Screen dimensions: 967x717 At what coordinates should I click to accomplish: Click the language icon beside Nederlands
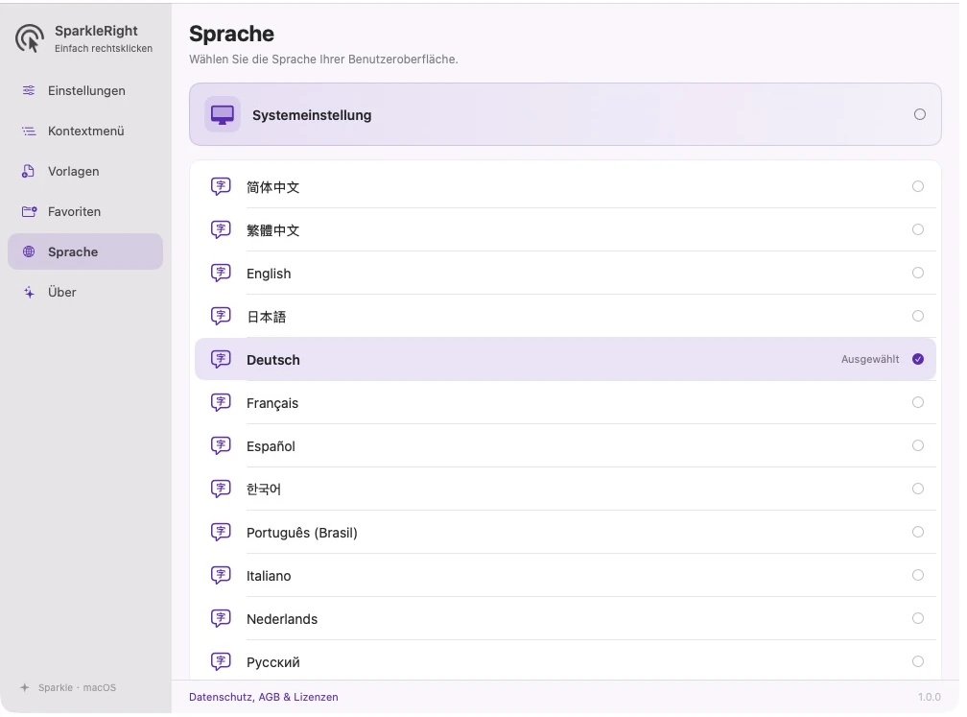point(221,618)
